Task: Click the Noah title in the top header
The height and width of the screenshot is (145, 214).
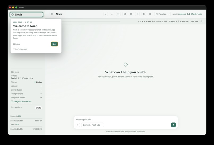Action: tap(59, 14)
